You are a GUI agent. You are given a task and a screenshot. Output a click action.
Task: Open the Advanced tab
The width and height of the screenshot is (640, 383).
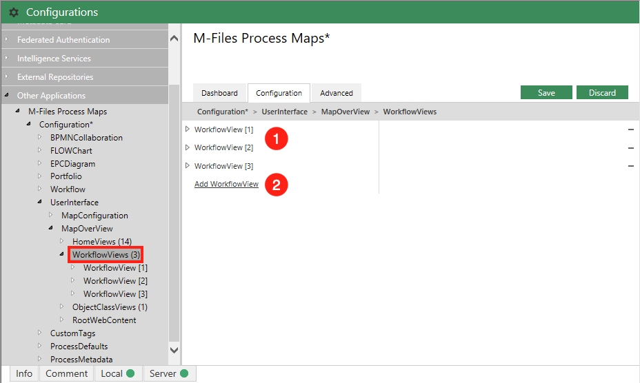coord(336,93)
